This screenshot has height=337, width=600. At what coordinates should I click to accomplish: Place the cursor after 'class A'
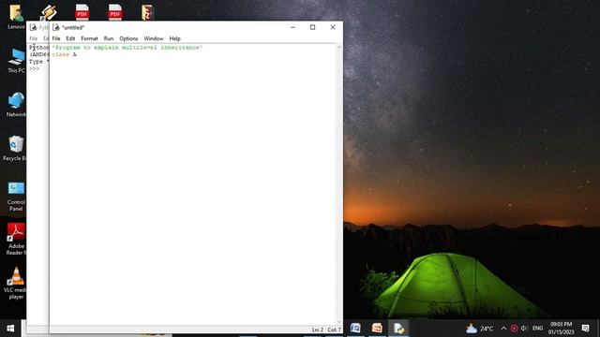[77, 54]
